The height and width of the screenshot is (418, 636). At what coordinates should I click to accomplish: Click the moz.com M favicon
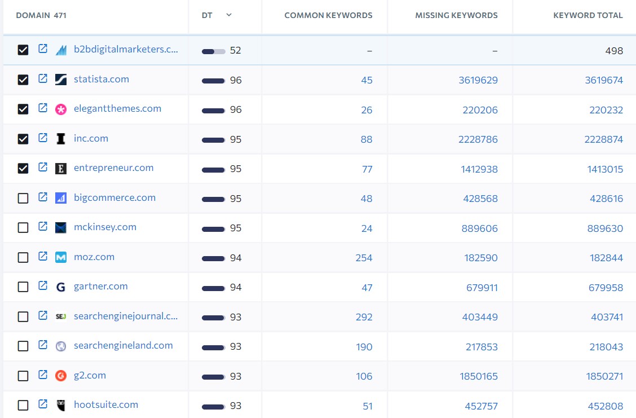point(61,257)
